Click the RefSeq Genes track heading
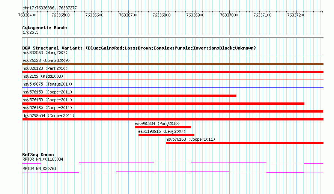This screenshot has height=194, width=334. [38, 155]
